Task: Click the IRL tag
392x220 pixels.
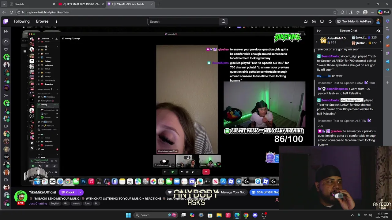Action: (x=66, y=204)
